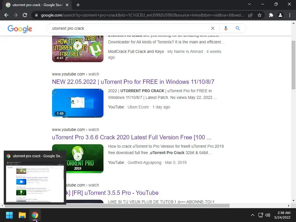Open a new tab

(x=78, y=5)
